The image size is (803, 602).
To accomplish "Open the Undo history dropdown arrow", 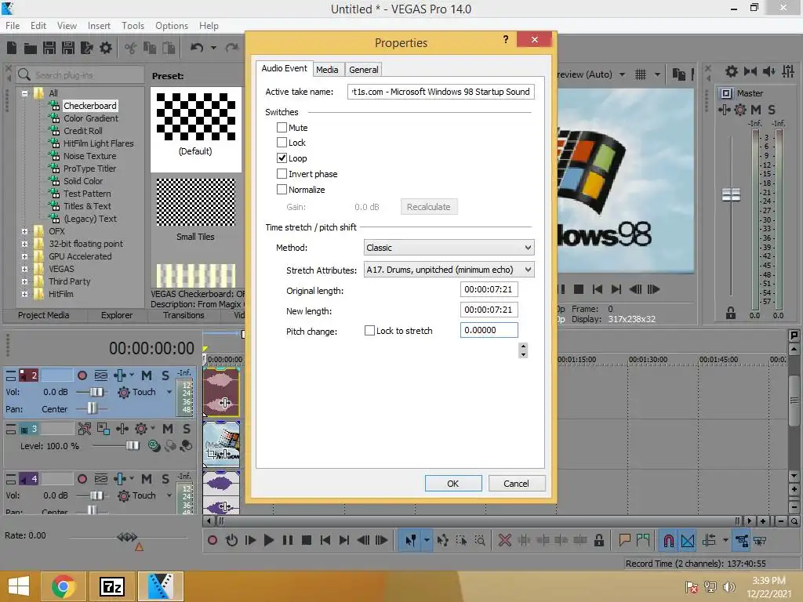I will point(213,48).
